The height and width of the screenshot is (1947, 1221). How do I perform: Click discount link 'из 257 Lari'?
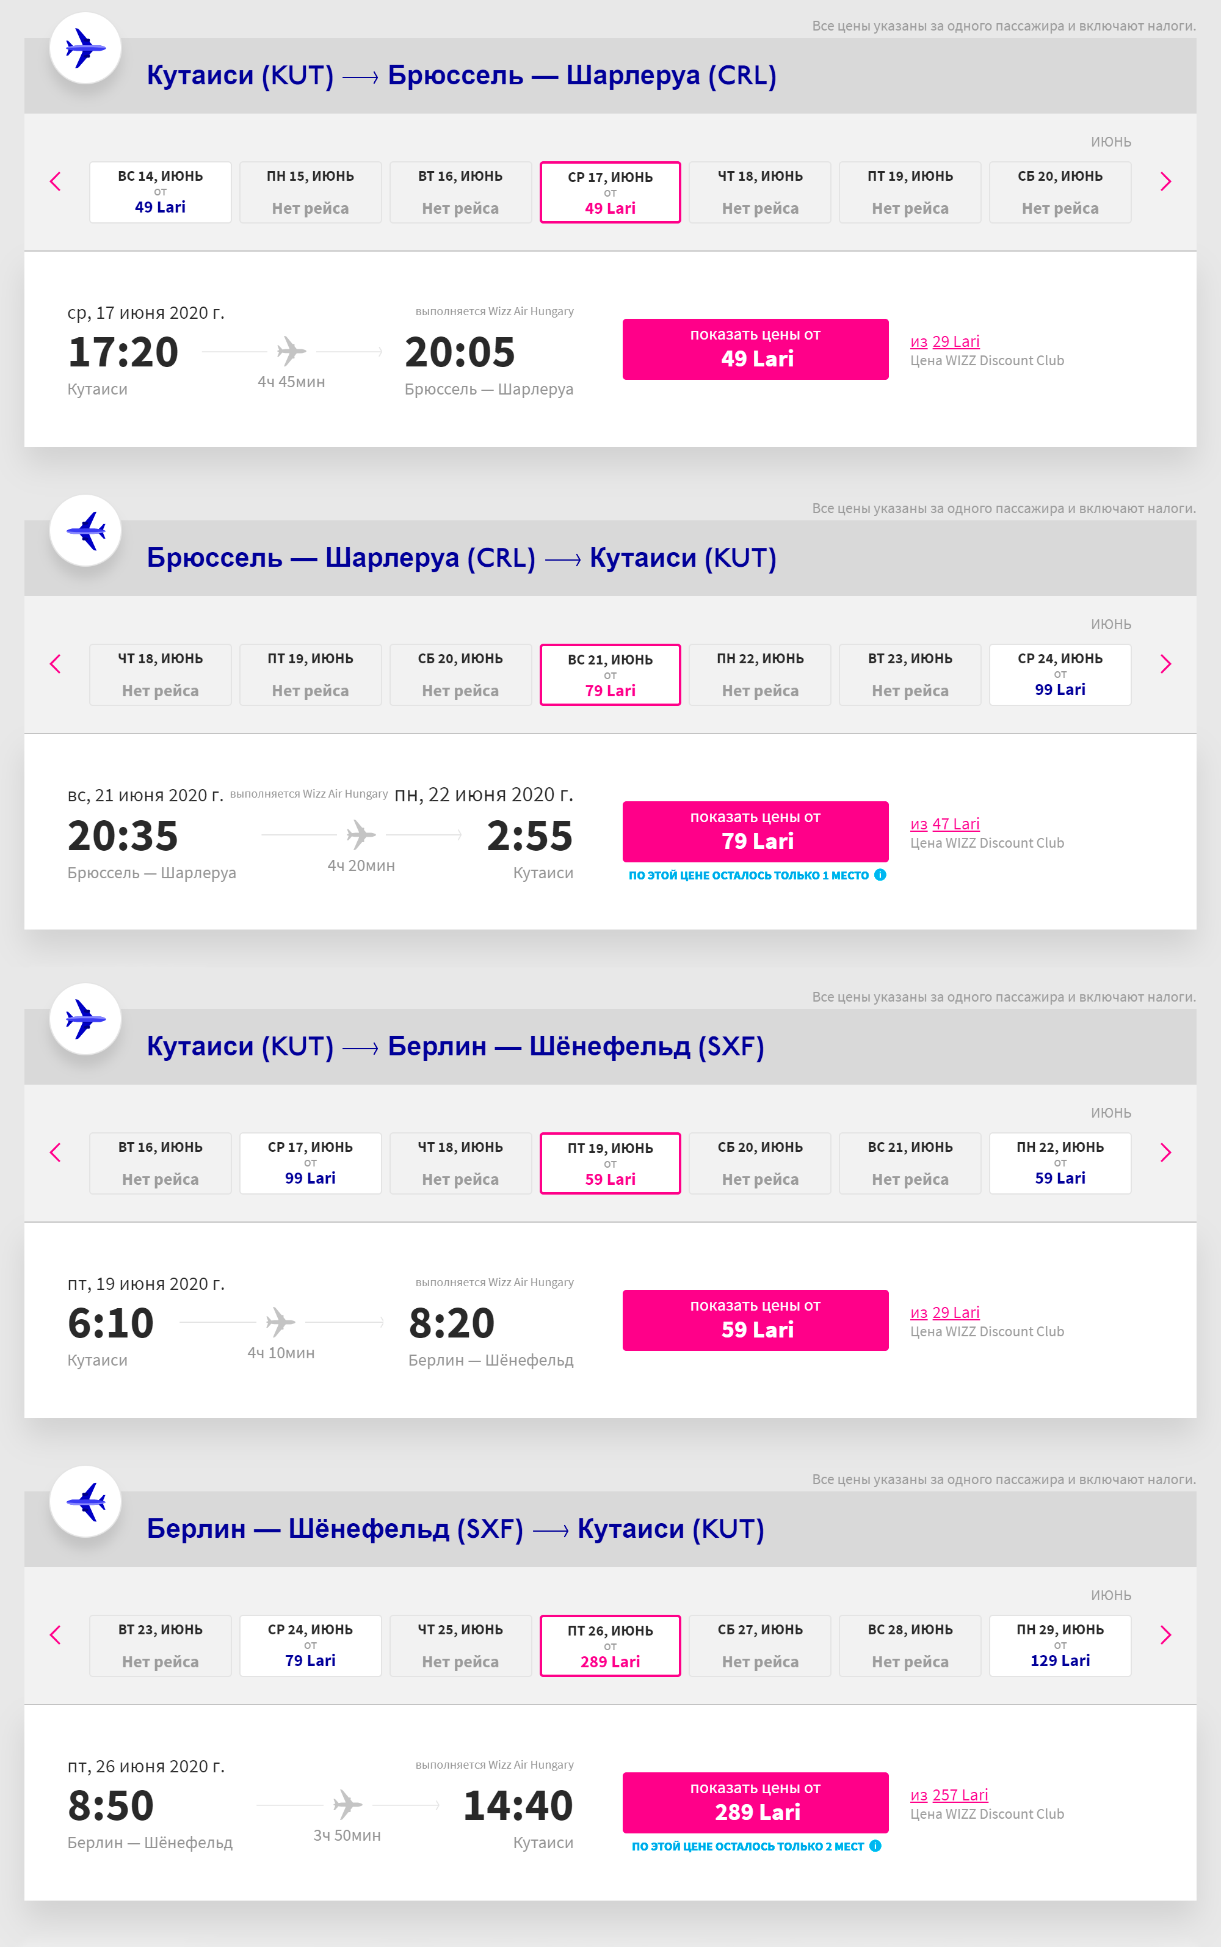click(x=949, y=1795)
